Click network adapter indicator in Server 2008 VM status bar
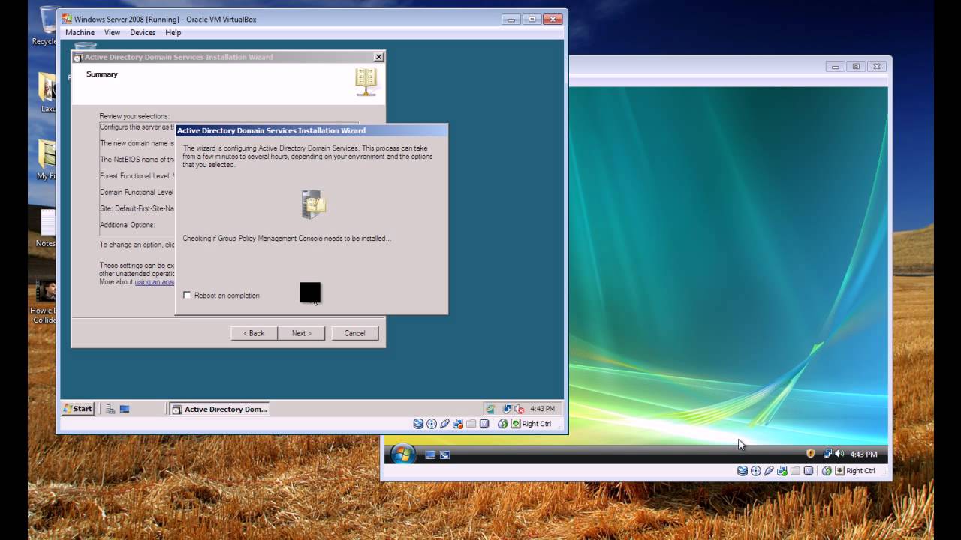 point(458,424)
